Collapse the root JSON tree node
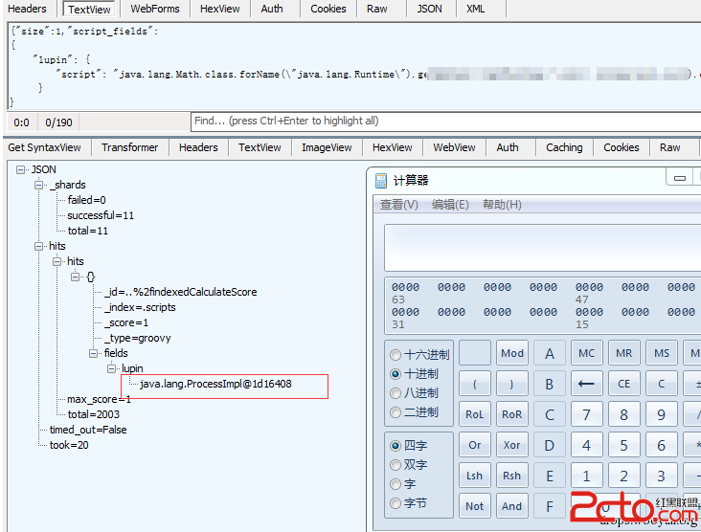This screenshot has width=701, height=532. click(20, 169)
